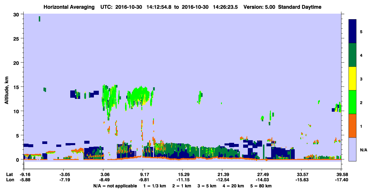Click the longitude value -8.49
Screen dimensions: 379x194
tap(105, 180)
